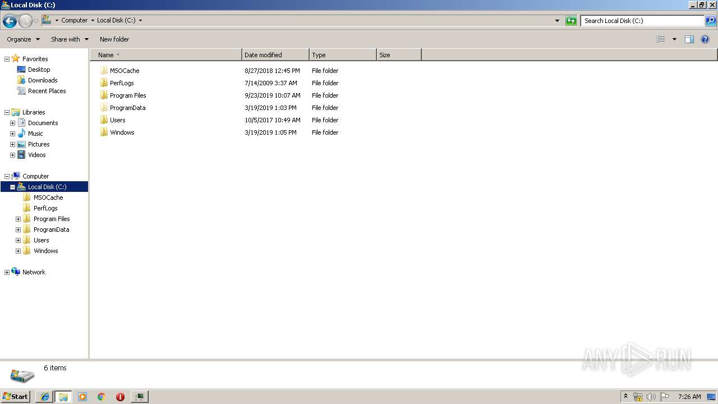Expand ProgramData in navigation tree
The width and height of the screenshot is (718, 404).
[x=18, y=229]
